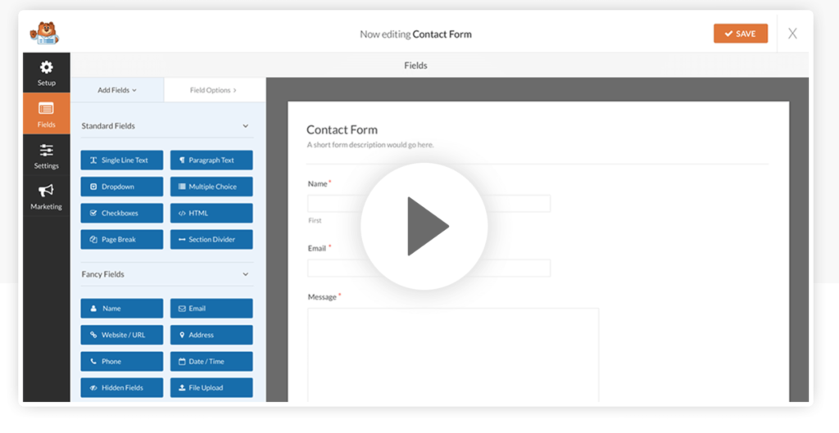The image size is (839, 433).
Task: Add a File Upload field
Action: [211, 388]
